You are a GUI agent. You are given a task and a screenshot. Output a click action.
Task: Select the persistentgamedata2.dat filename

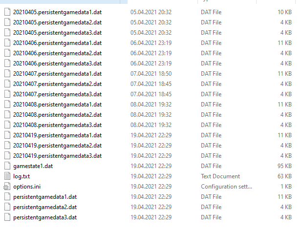pyautogui.click(x=45, y=207)
